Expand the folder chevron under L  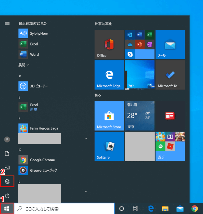click(86, 191)
